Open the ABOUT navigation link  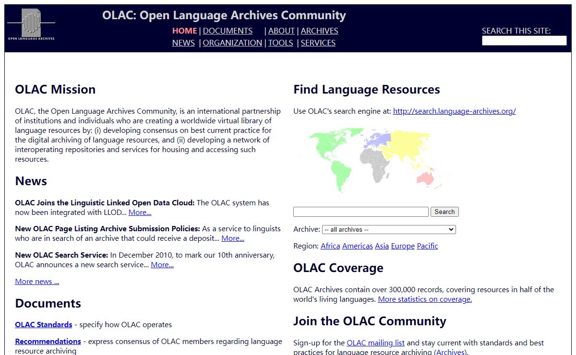281,31
